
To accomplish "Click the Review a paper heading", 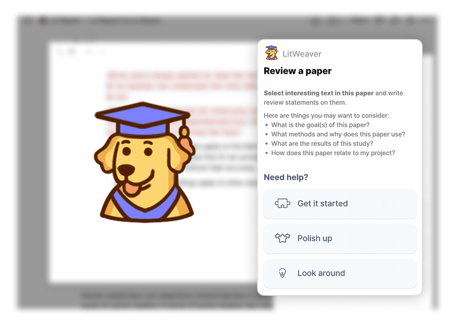I will point(297,71).
